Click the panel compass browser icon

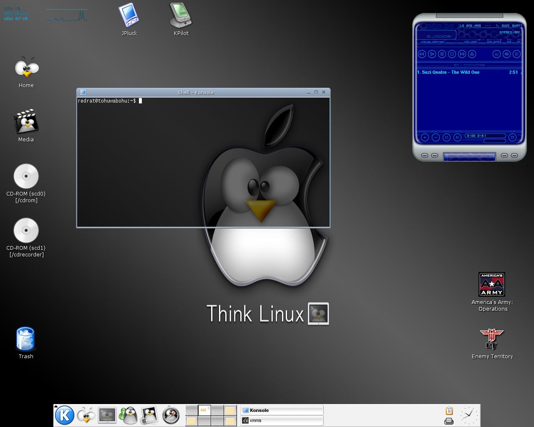(171, 415)
